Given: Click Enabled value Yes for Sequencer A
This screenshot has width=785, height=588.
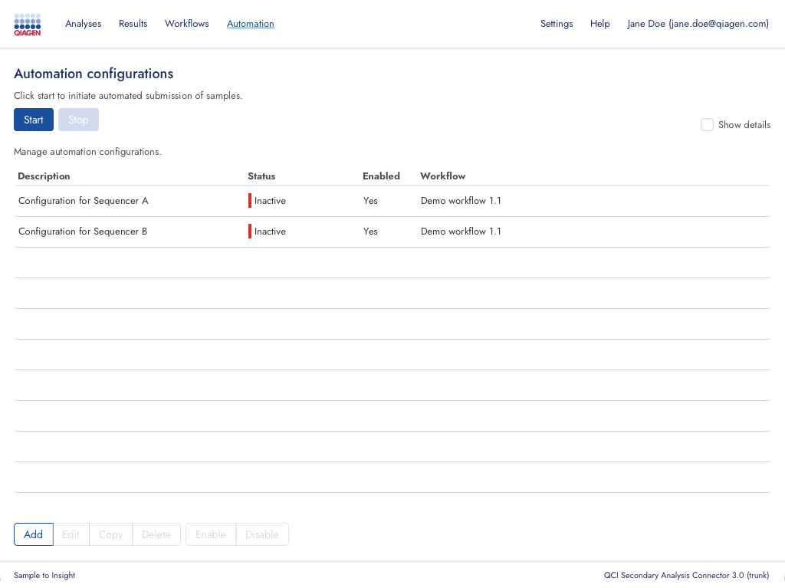Looking at the screenshot, I should tap(370, 201).
